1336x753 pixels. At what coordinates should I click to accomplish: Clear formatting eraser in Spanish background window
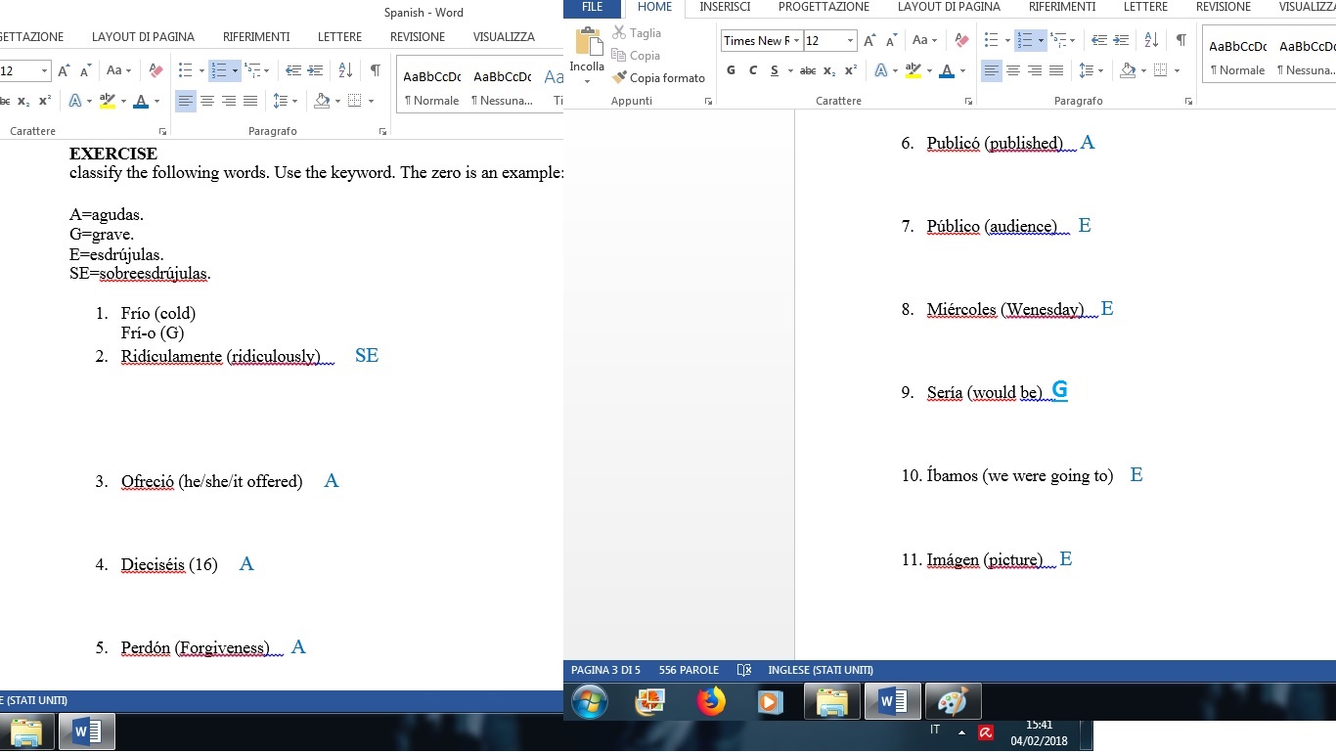[x=156, y=71]
